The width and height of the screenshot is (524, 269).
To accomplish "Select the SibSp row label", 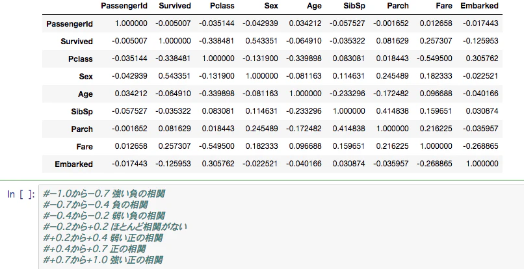I will point(82,112).
